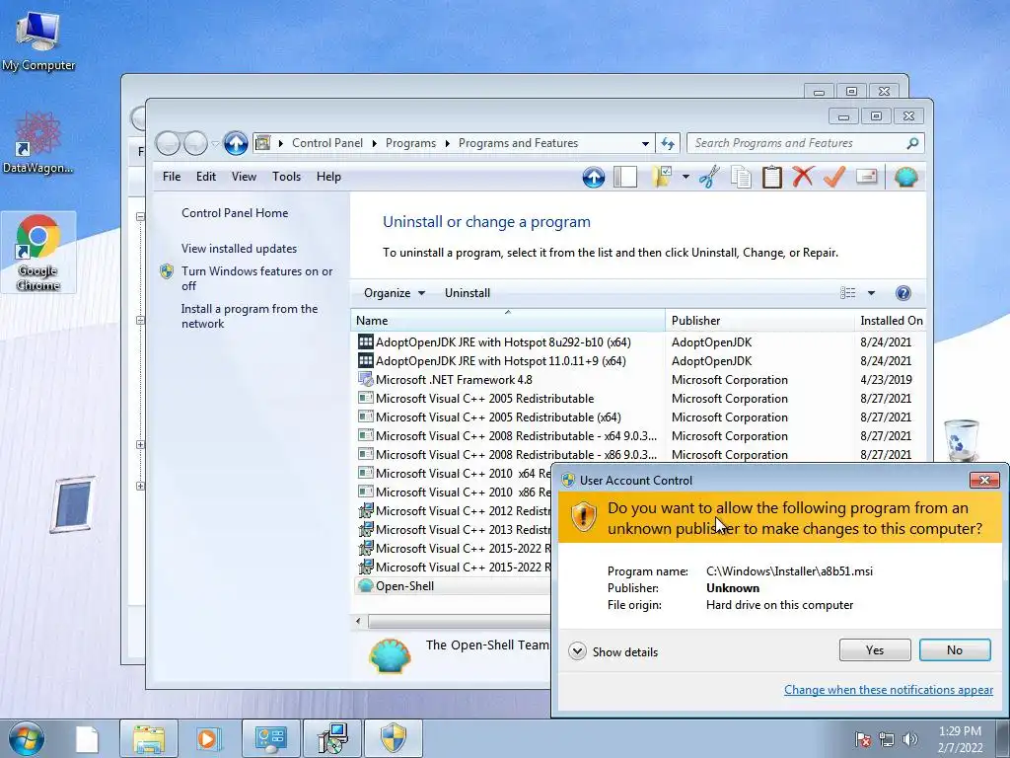Image resolution: width=1010 pixels, height=758 pixels.
Task: Click the Forward navigation button
Action: point(195,143)
